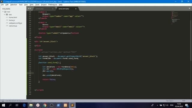Viewport: 192px width, 108px height.
Task: Open Google Chrome from taskbar
Action: [x=45, y=105]
